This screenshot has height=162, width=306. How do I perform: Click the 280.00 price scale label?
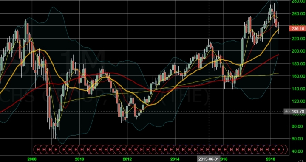(298, 1)
